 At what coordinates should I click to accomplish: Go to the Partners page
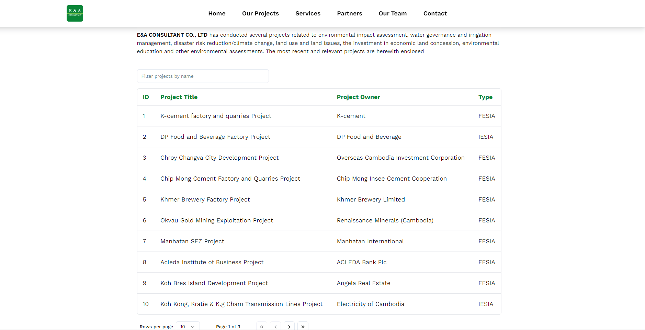coord(349,13)
